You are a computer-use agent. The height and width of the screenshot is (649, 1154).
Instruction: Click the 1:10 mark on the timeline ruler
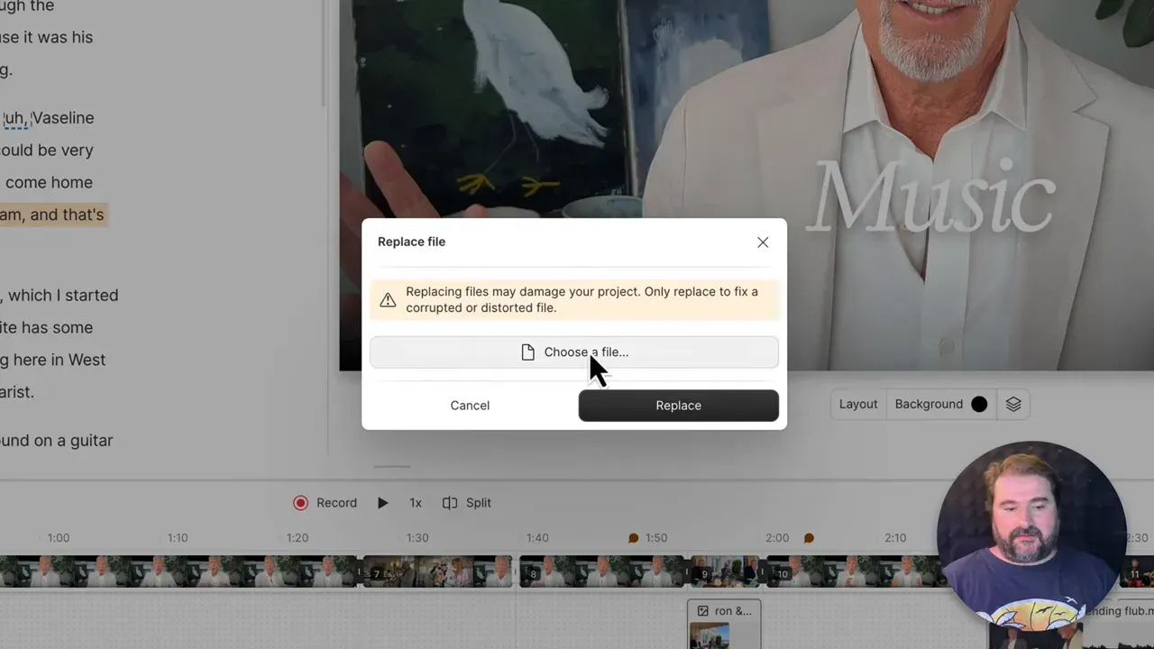pos(178,538)
